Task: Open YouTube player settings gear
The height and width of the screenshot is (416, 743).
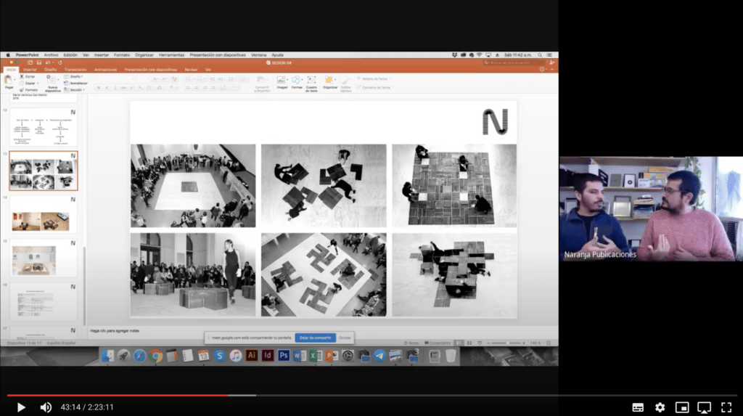Action: click(660, 407)
